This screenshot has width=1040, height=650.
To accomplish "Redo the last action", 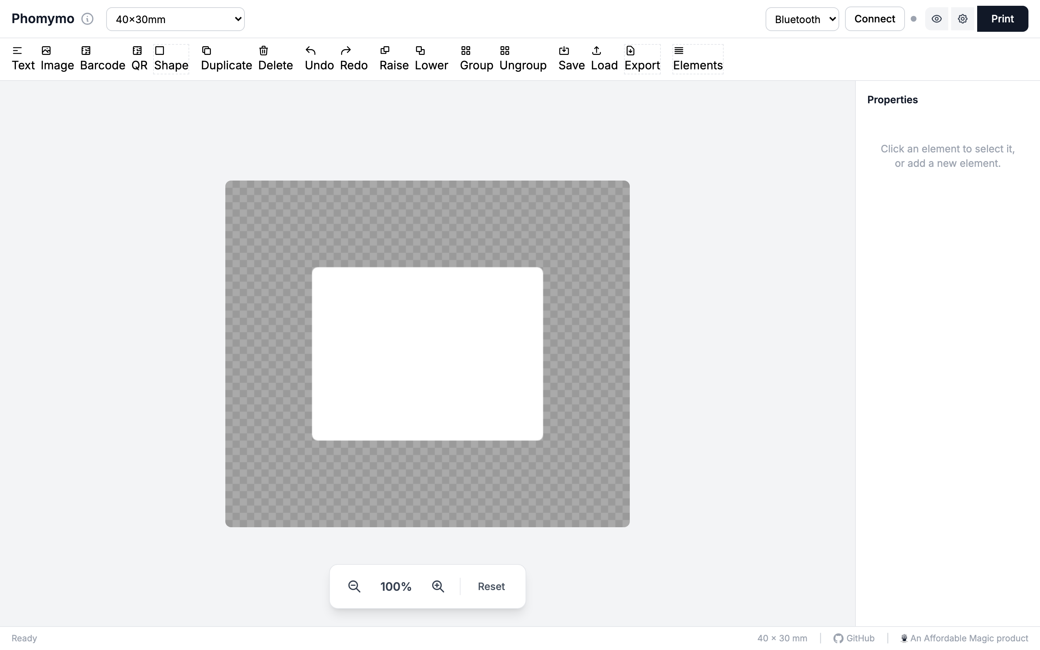I will 353,59.
